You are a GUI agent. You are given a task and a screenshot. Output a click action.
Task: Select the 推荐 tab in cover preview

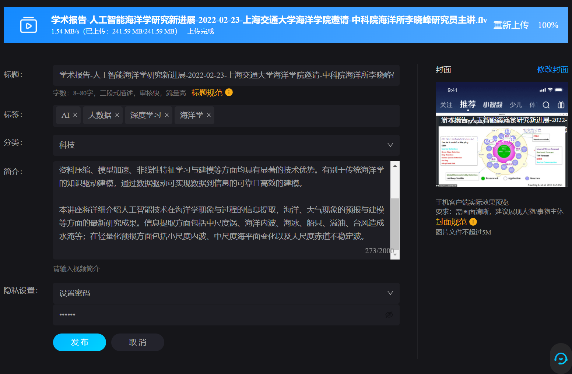coord(468,105)
